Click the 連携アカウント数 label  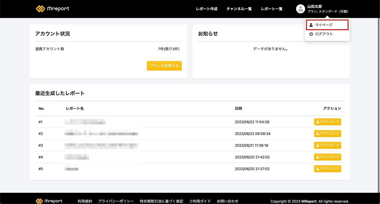50,49
